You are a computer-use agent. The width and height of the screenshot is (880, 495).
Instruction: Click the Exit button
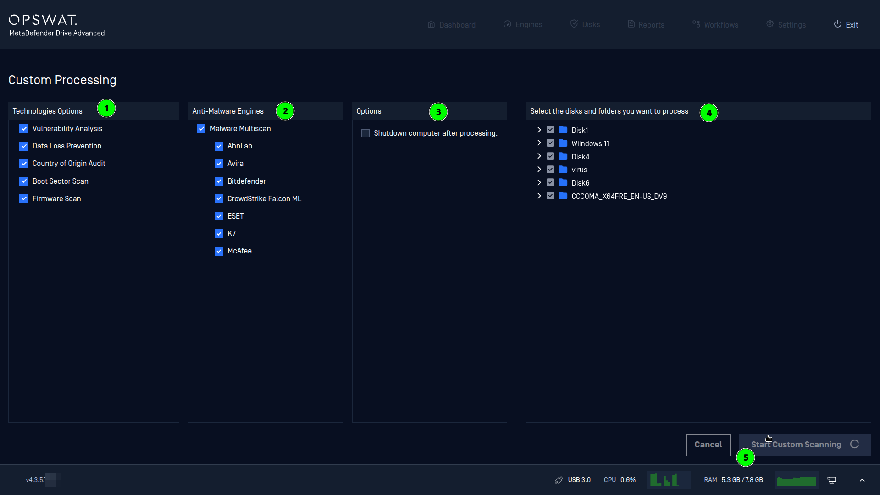click(x=846, y=25)
